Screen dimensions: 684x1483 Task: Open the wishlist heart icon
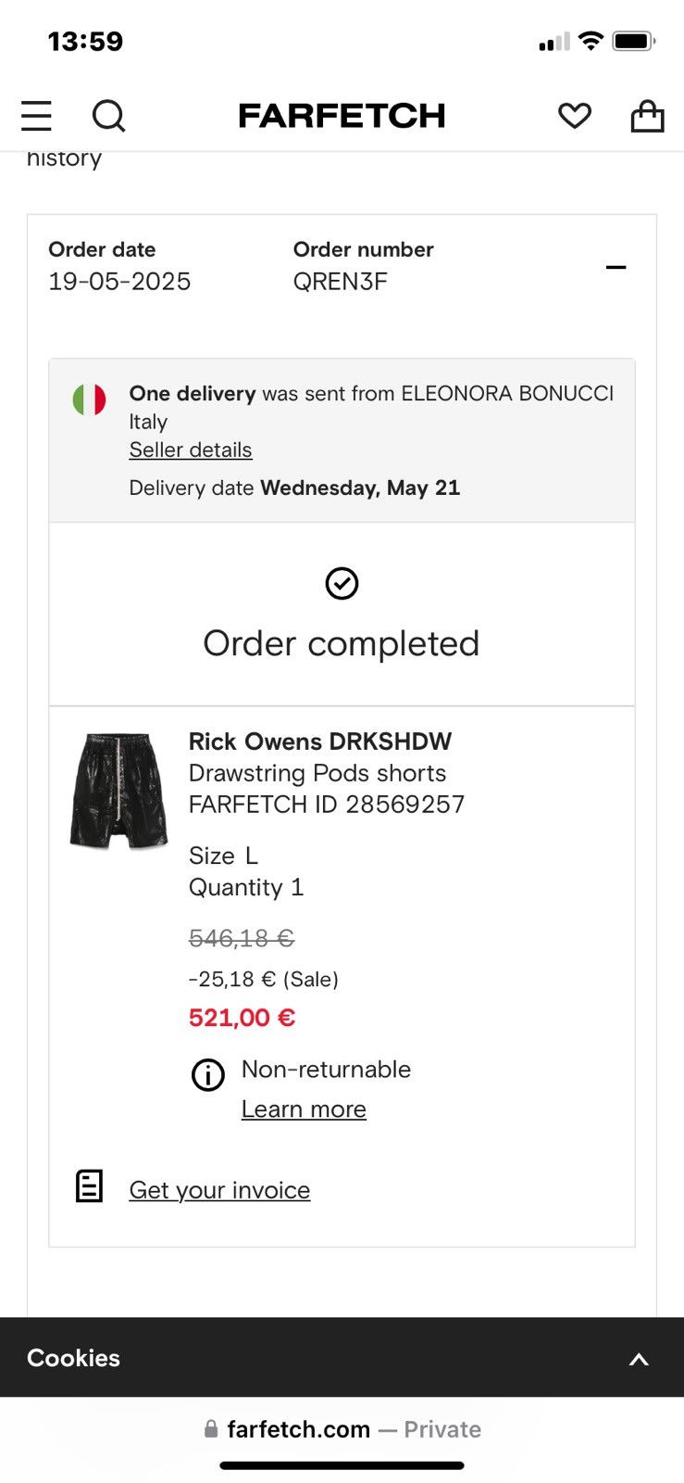(x=574, y=116)
